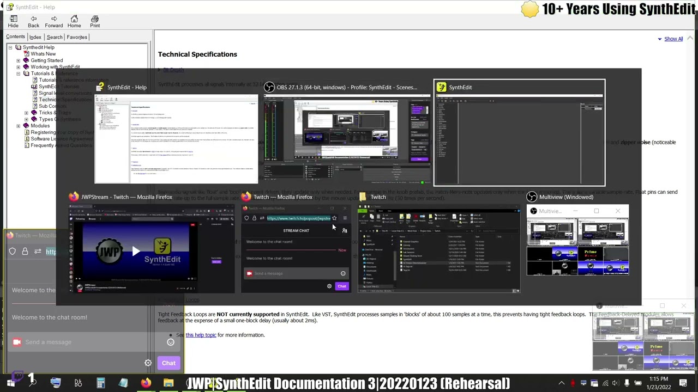
Task: Open the emote picker in chat box
Action: 171,342
